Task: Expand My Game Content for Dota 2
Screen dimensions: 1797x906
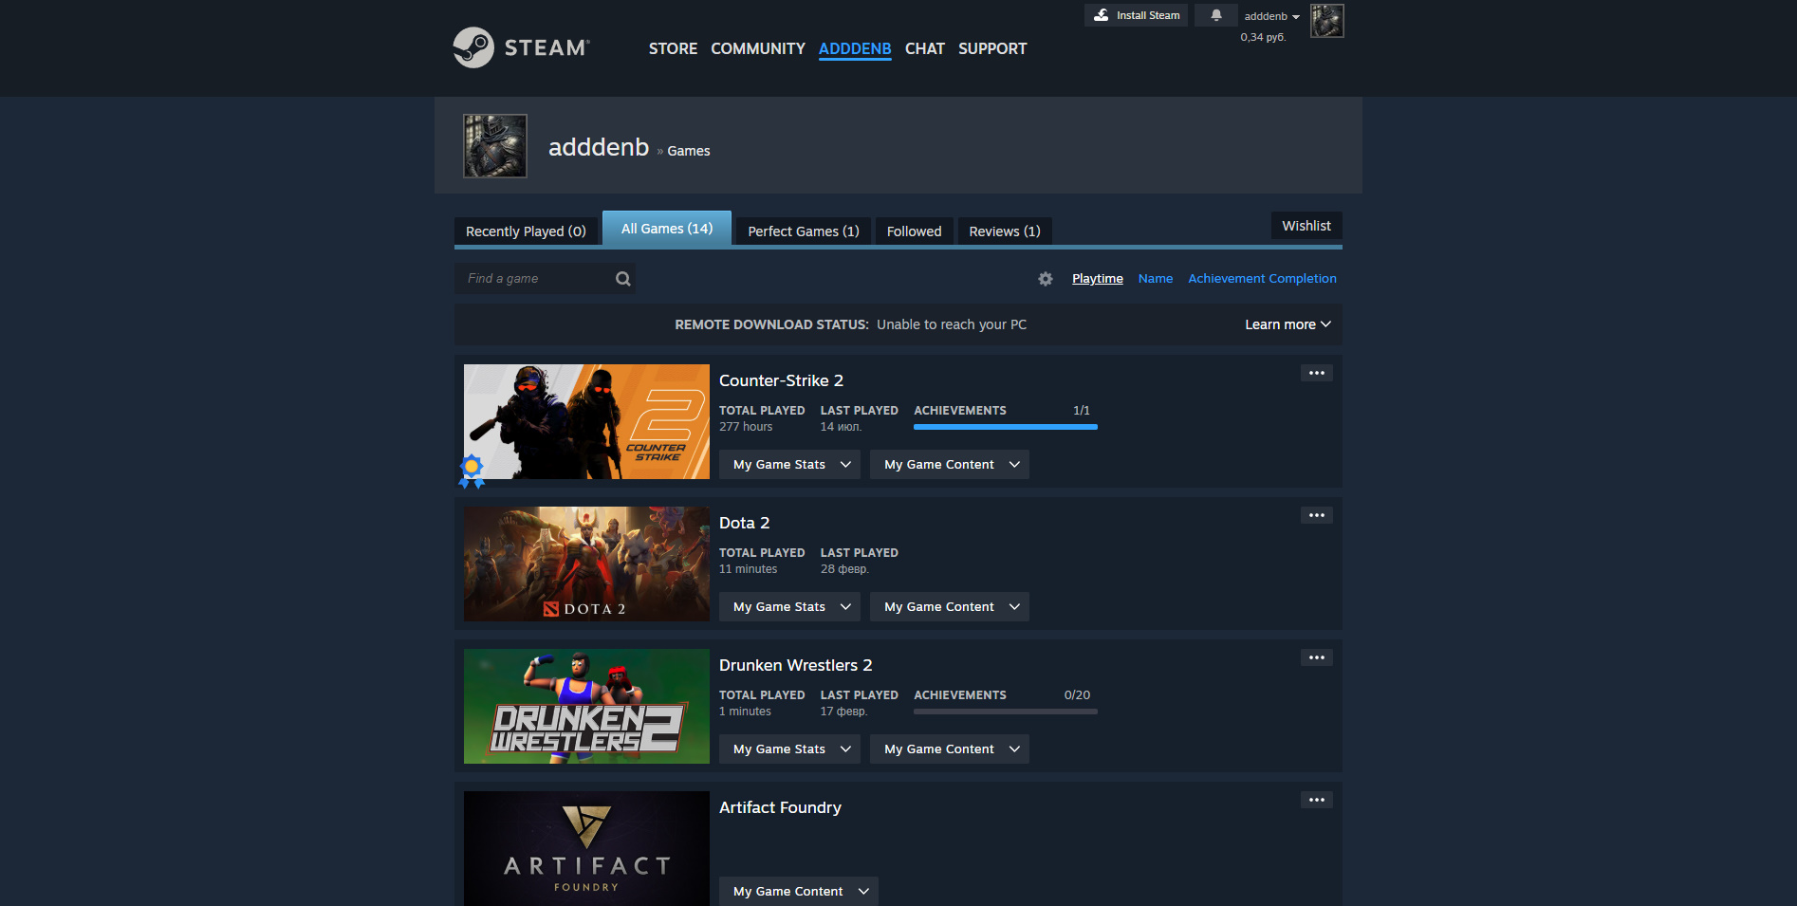Action: pos(949,607)
